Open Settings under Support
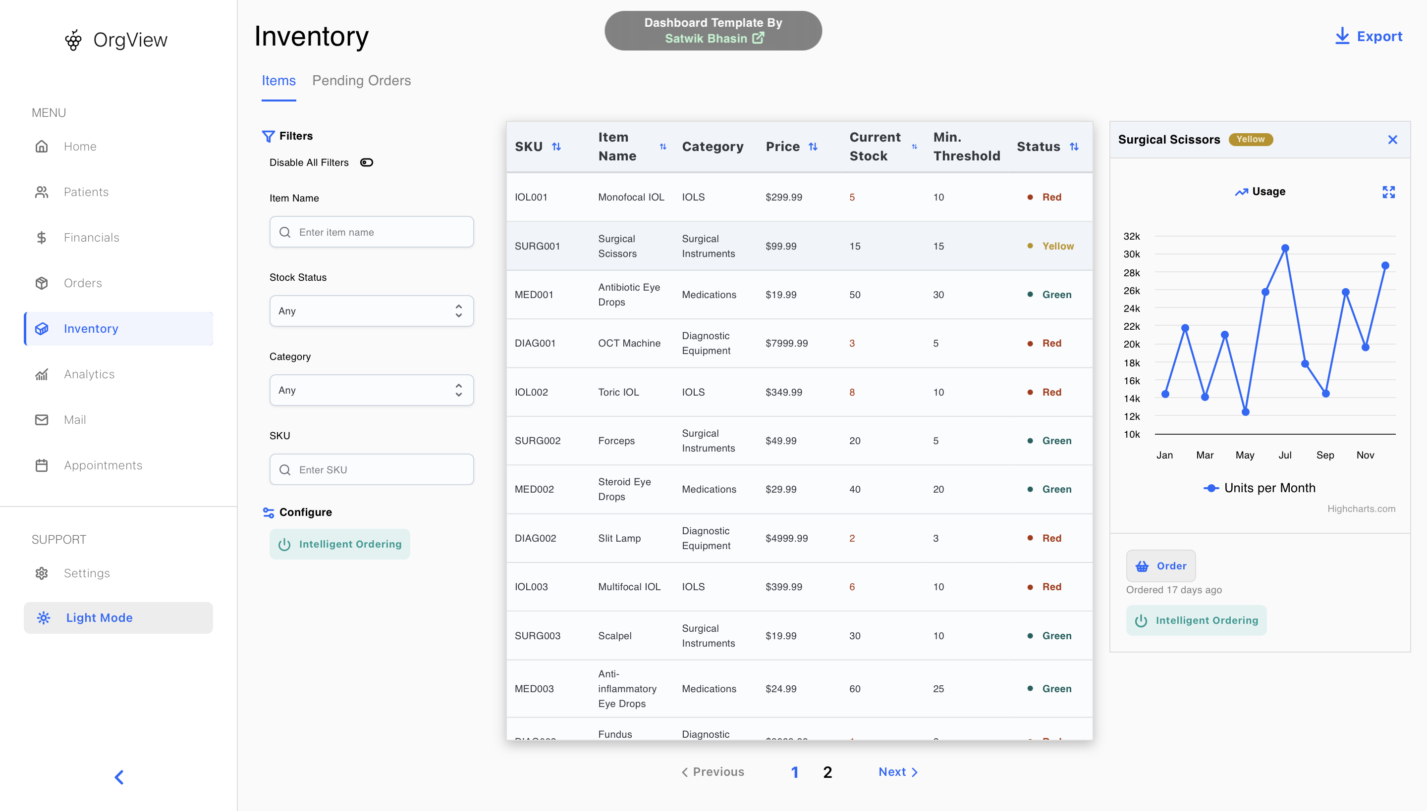 point(86,573)
